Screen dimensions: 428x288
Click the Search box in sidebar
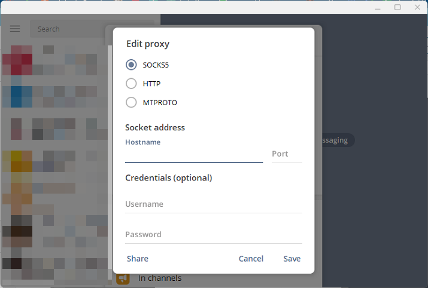[x=68, y=29]
